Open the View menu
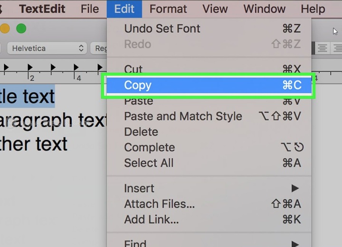 [215, 9]
